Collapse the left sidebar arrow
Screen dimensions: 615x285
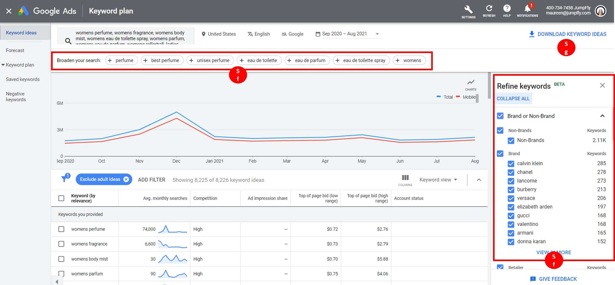click(57, 282)
